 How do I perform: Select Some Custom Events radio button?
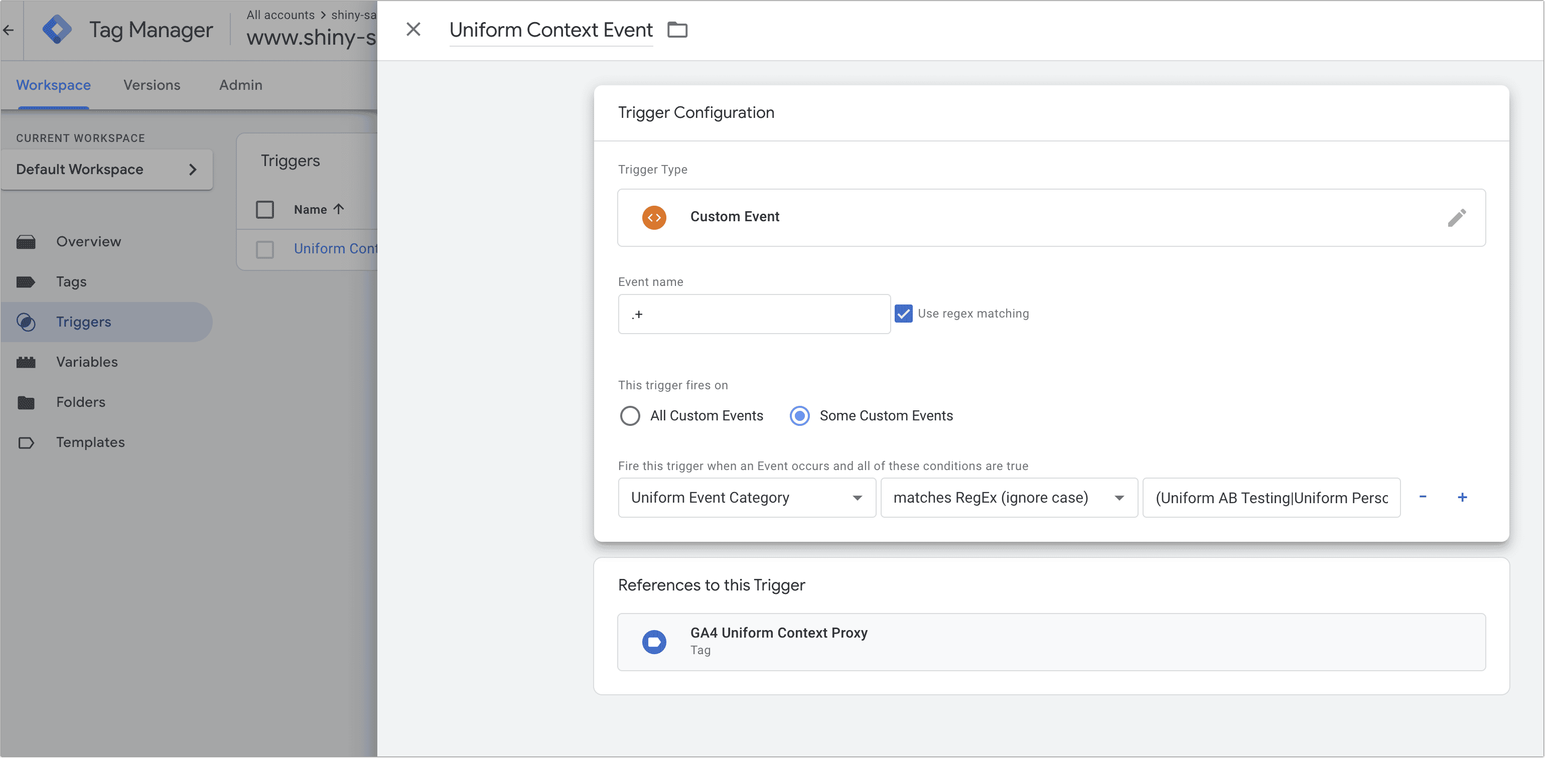pyautogui.click(x=799, y=415)
